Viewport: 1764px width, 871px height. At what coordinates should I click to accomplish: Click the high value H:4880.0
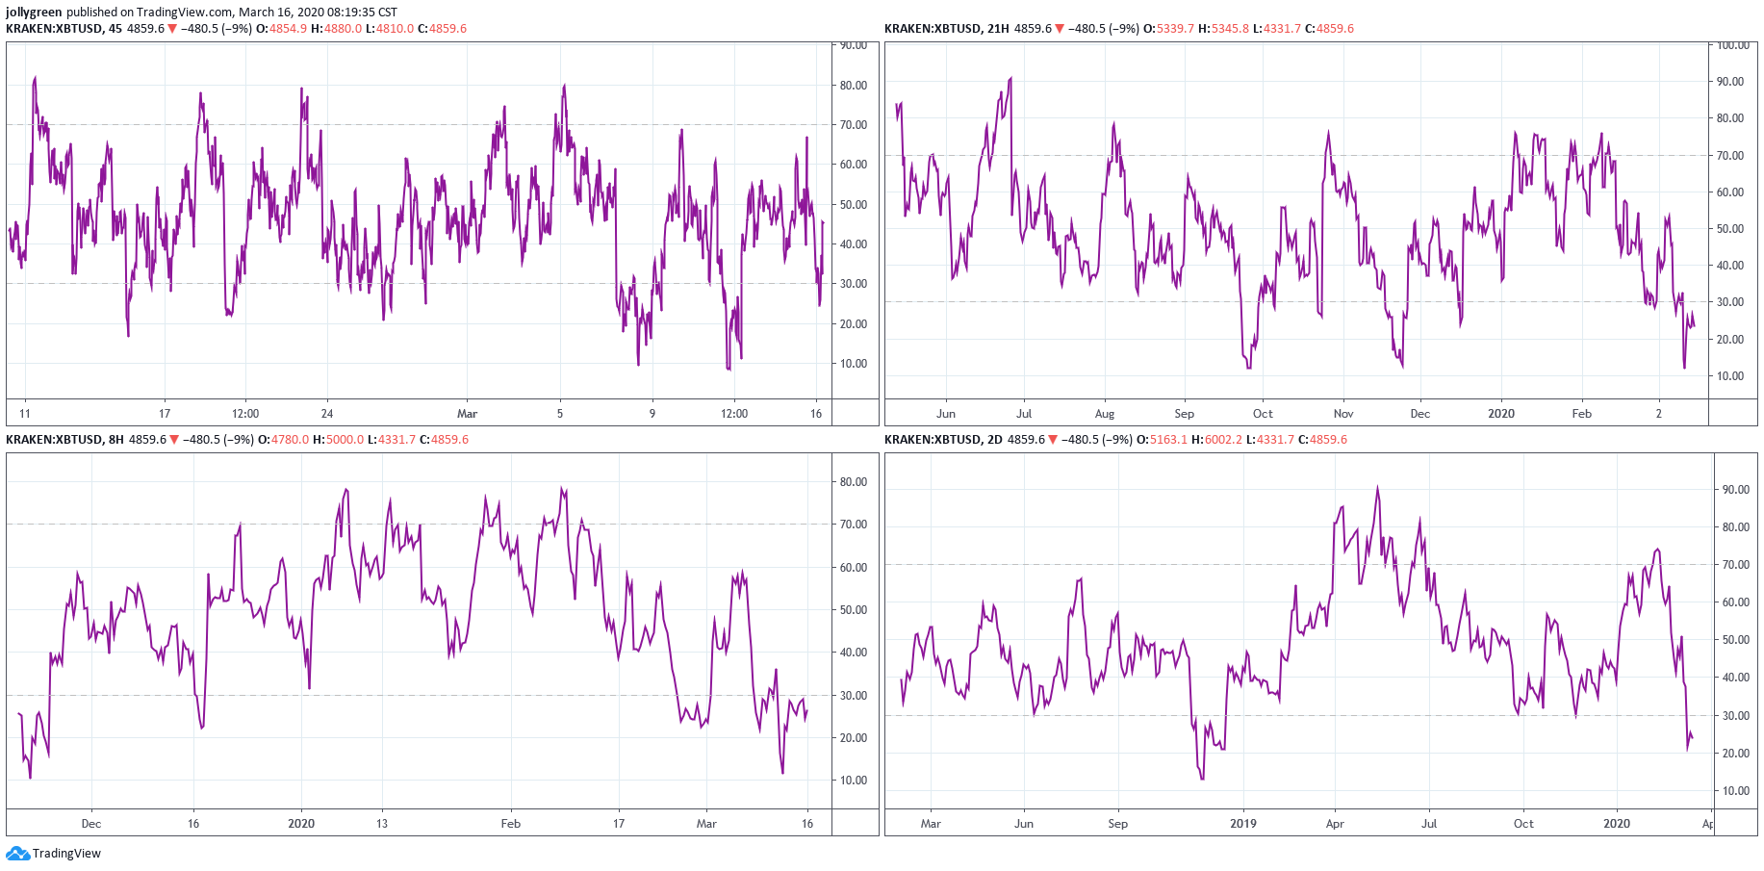click(337, 29)
